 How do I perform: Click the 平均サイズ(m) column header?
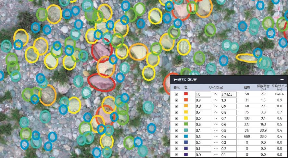pos(279,87)
